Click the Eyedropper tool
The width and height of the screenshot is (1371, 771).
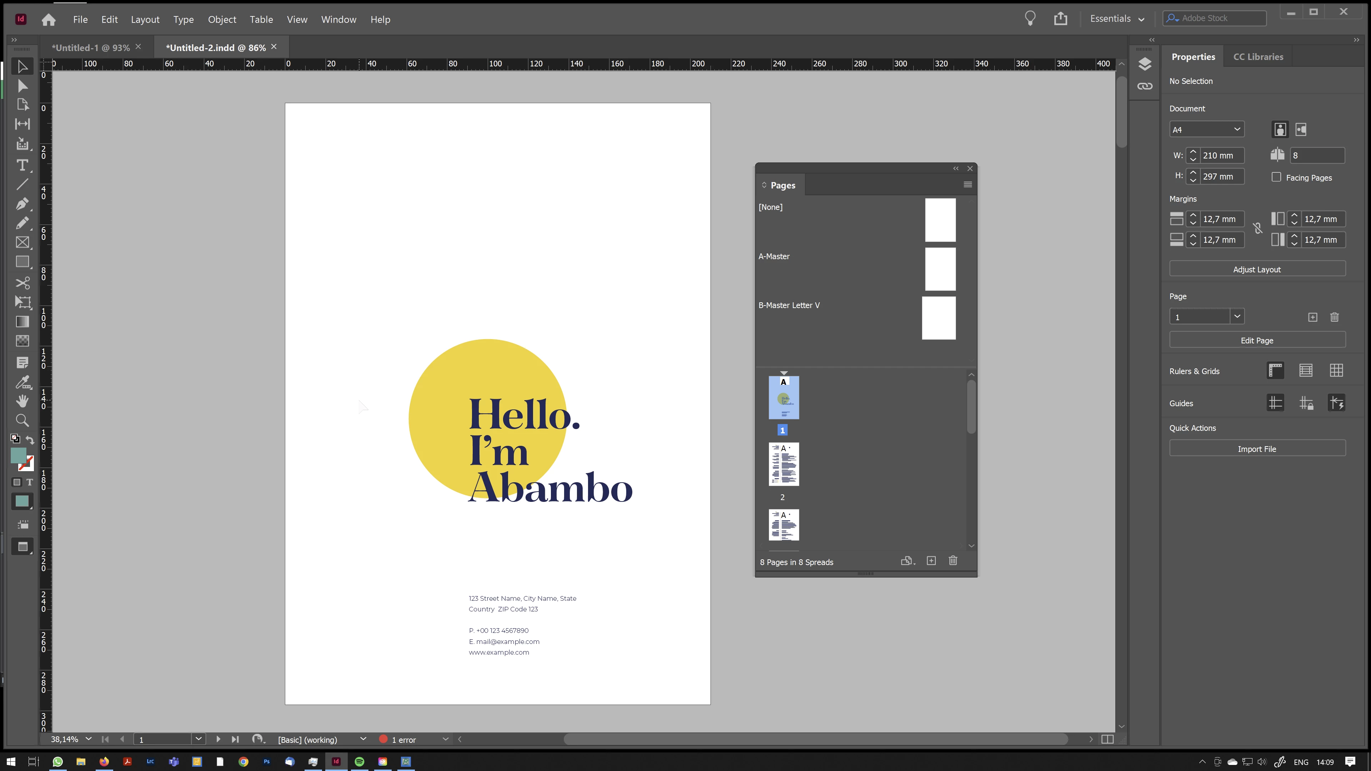point(22,382)
